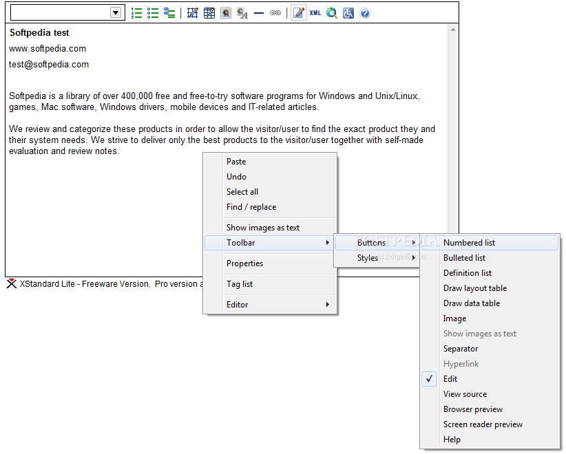Viewport: 566px width, 454px height.
Task: Expand the Editor submenu arrow
Action: 327,304
